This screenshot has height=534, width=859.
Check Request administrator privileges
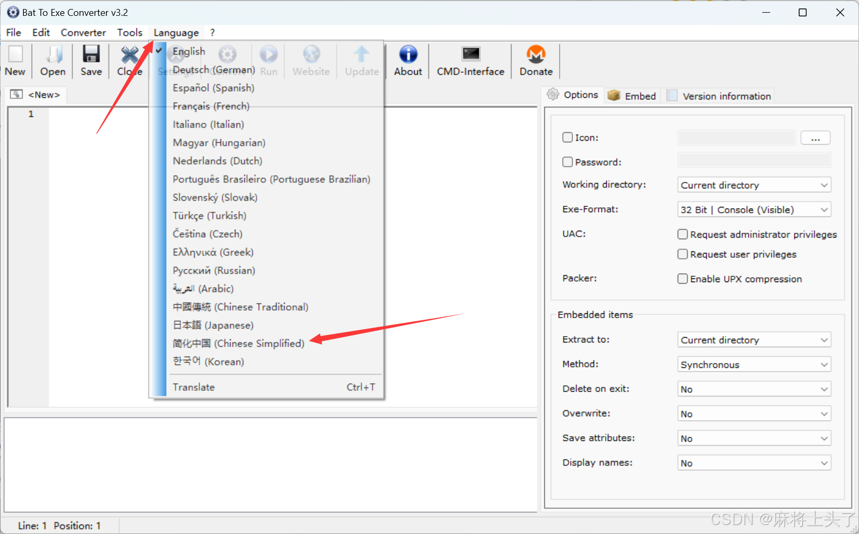(x=683, y=234)
